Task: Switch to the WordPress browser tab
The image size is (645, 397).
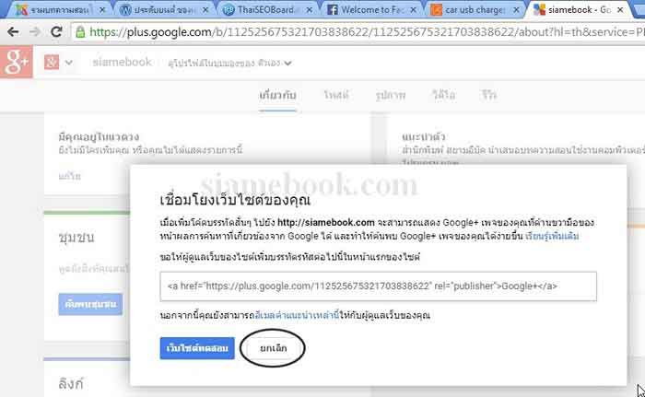Action: tap(164, 9)
